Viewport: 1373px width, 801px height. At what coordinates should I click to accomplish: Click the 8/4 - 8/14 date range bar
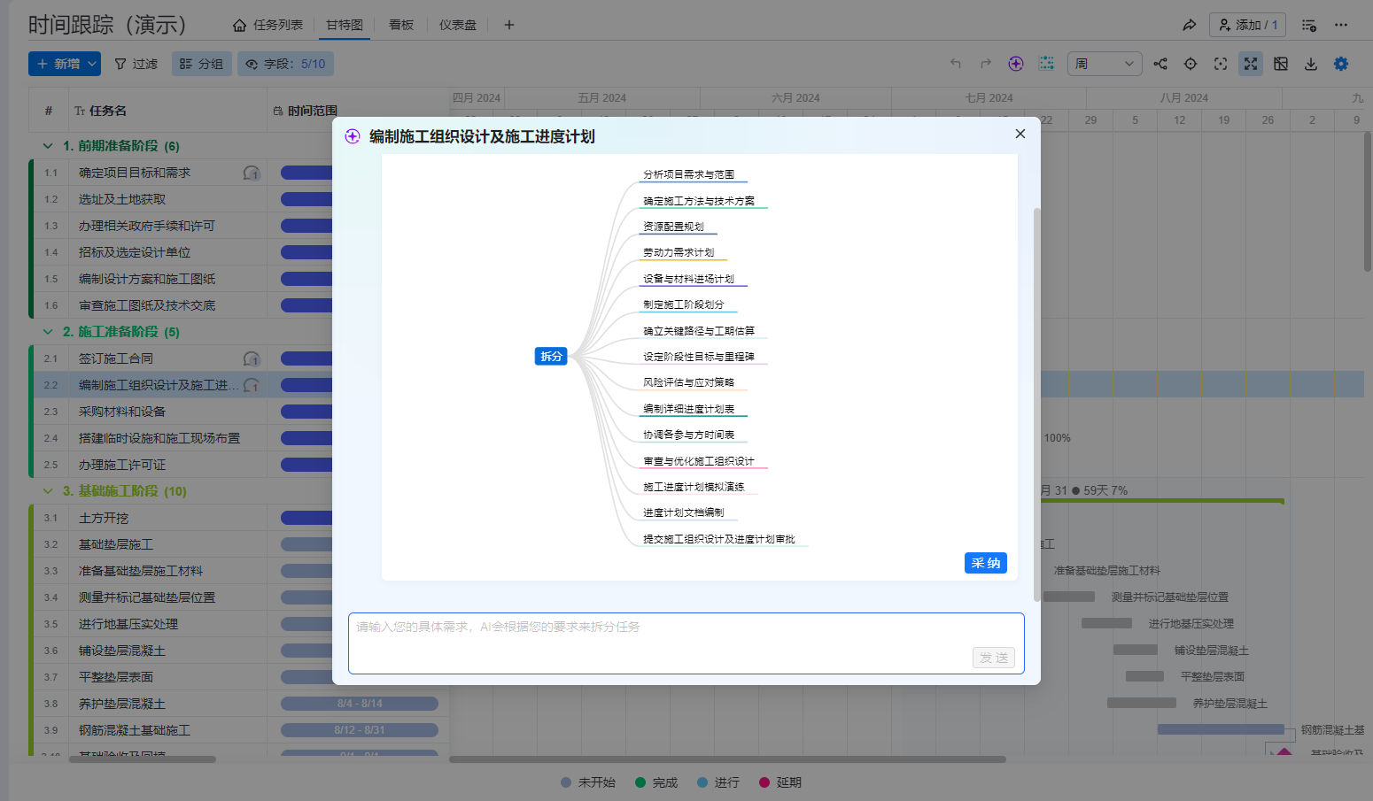tap(360, 704)
